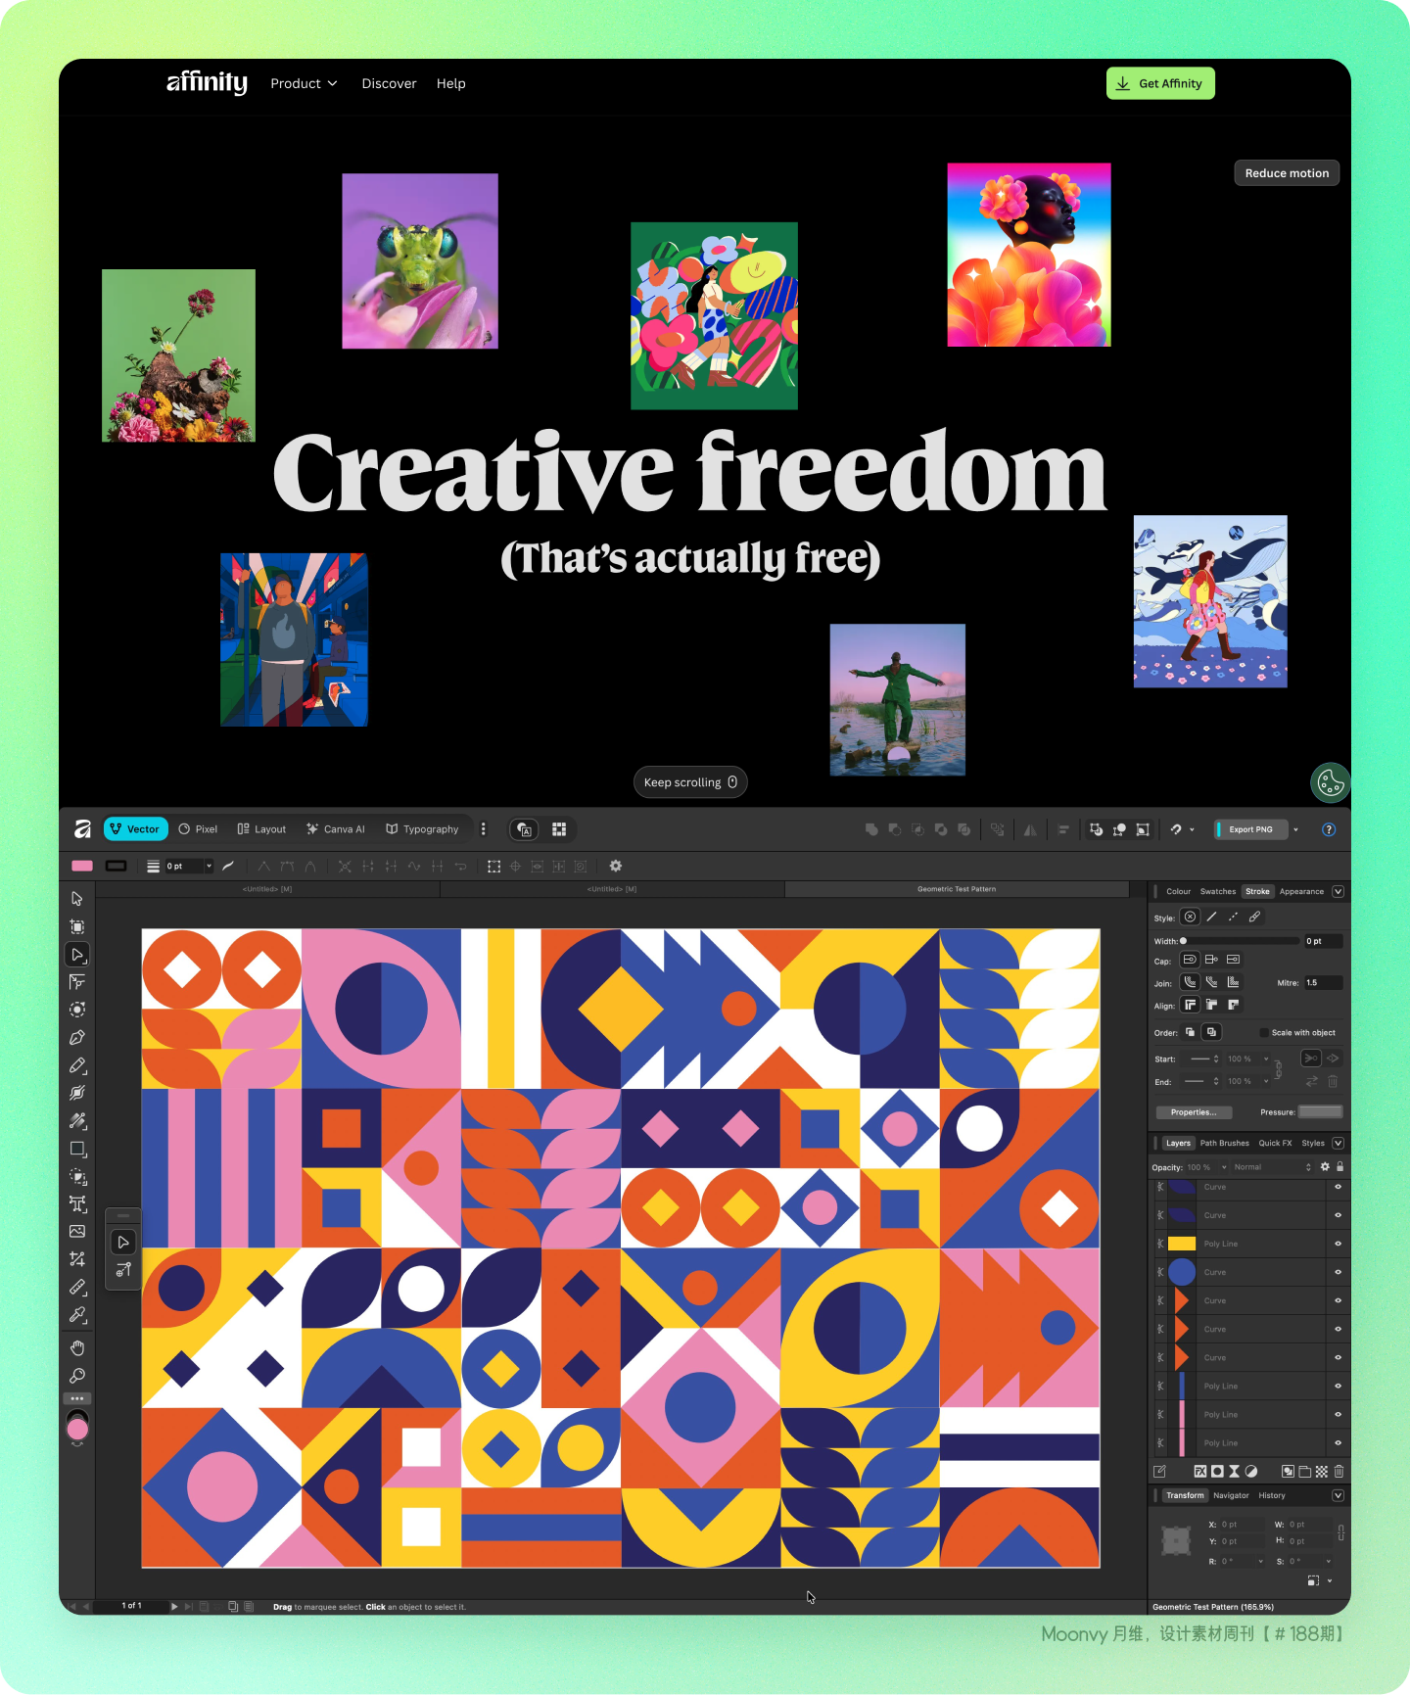
Task: Expand the Export PNG options arrow
Action: (1295, 829)
